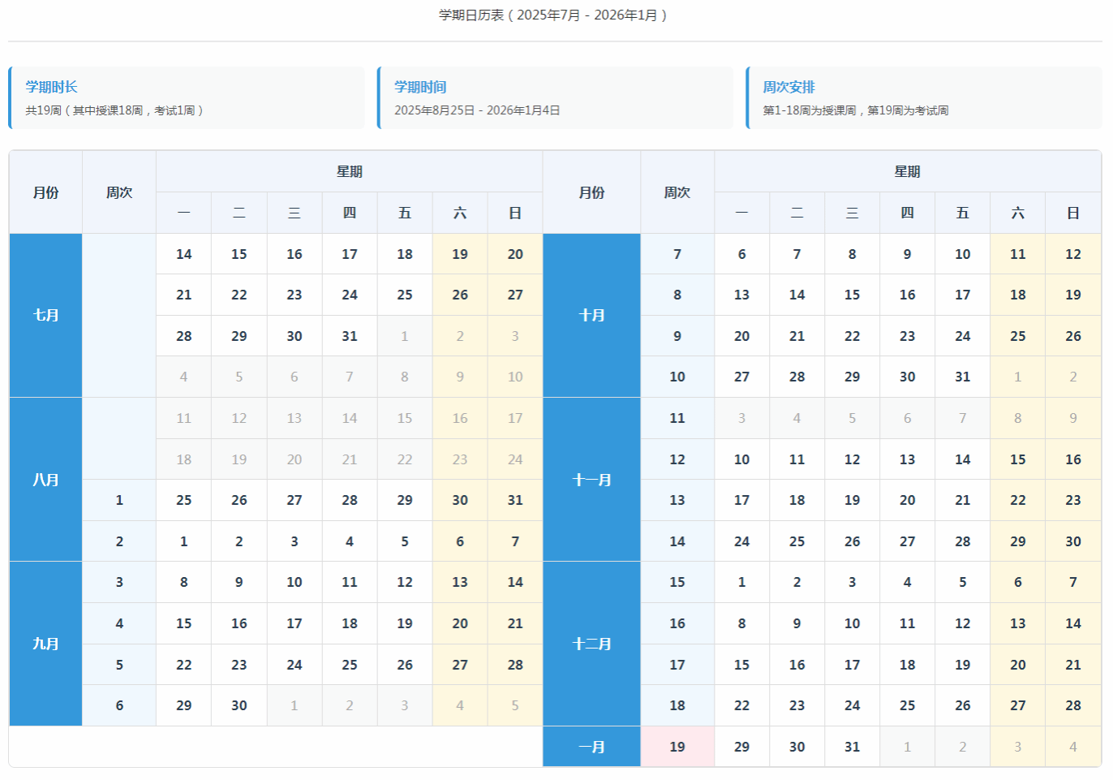
Task: Click the 一月 month cell
Action: [591, 747]
